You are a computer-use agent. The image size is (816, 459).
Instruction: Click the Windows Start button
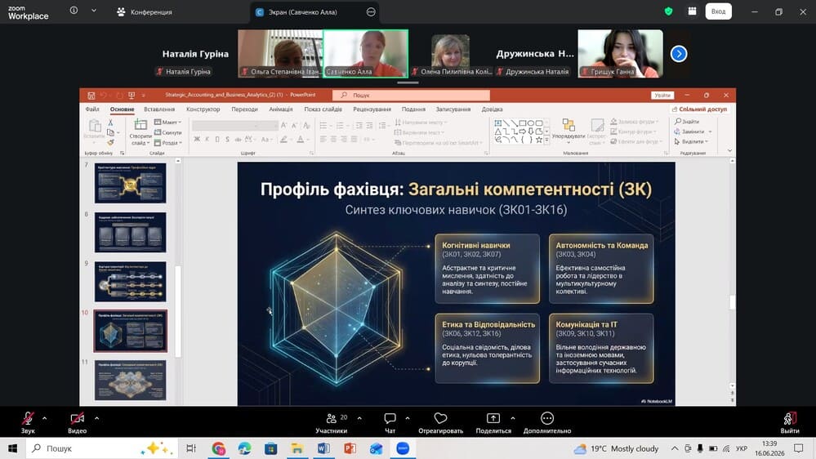pyautogui.click(x=12, y=448)
